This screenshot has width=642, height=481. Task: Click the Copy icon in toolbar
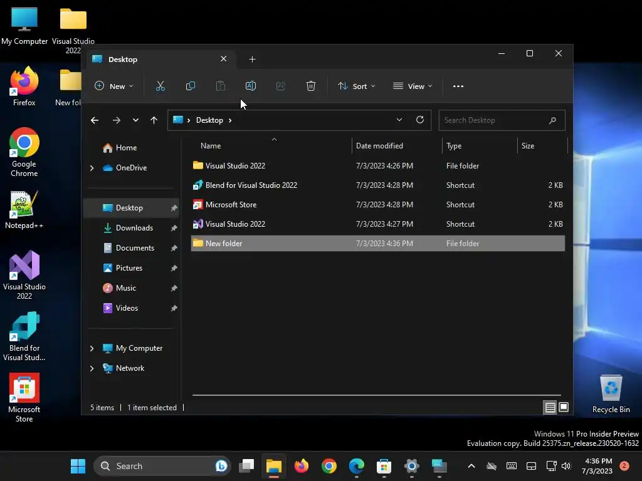click(x=191, y=86)
